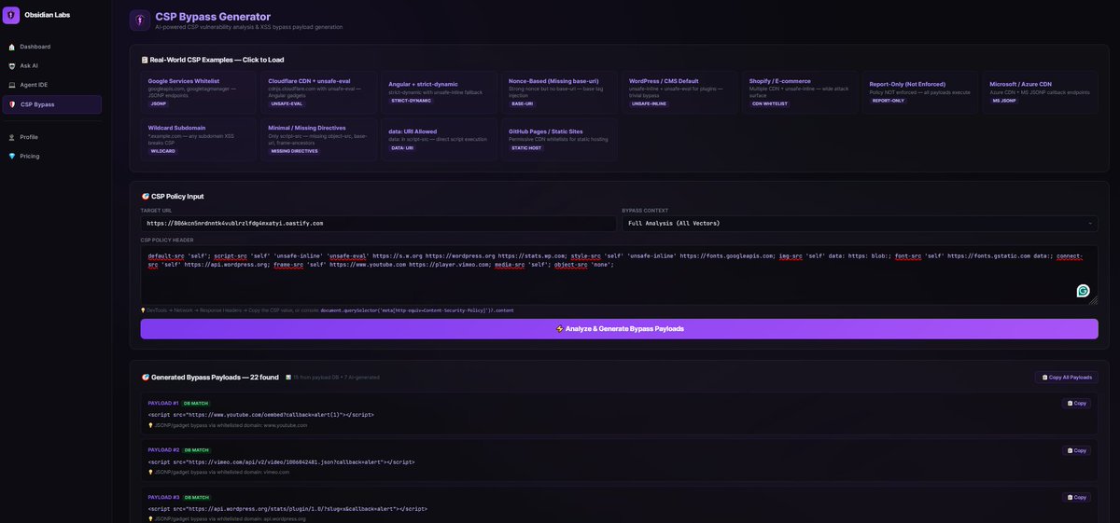
Task: Click the UNSAFE-INLINE tag on WordPress card
Action: (650, 103)
